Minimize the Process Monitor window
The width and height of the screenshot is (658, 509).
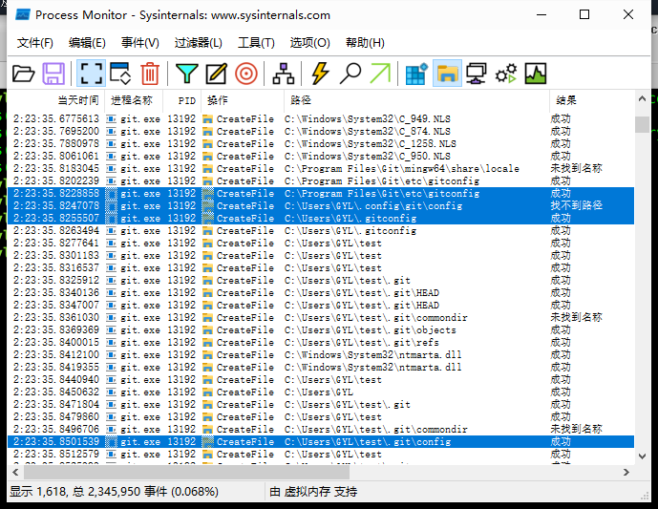click(541, 14)
